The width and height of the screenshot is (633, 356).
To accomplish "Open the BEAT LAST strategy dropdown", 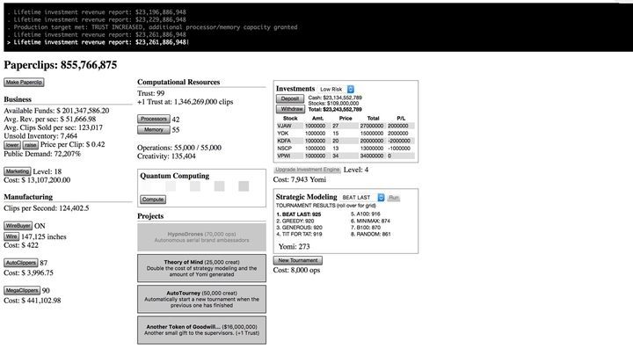I will (x=363, y=198).
